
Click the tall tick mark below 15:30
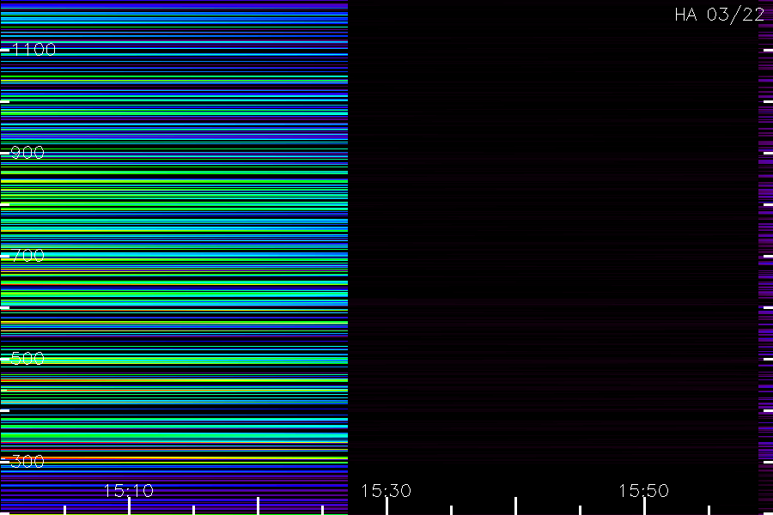point(387,506)
